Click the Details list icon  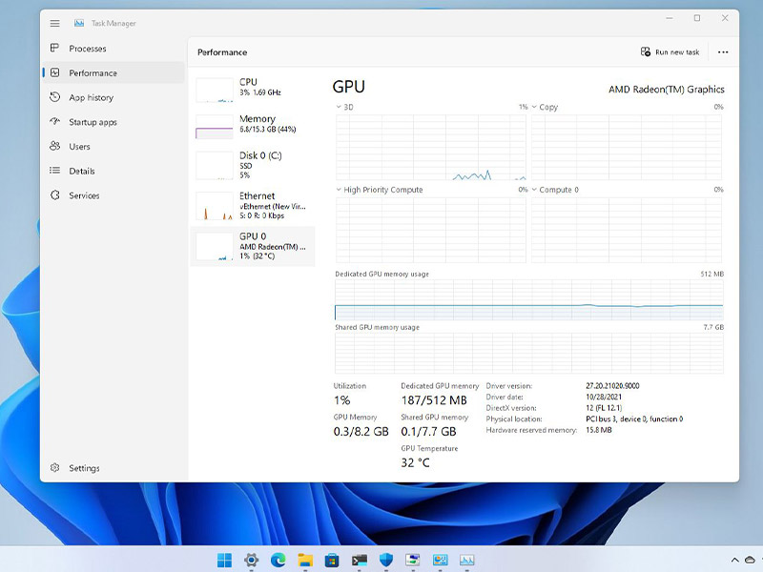click(x=55, y=171)
